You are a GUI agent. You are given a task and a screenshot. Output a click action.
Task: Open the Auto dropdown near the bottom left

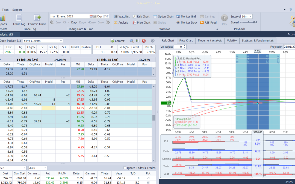38,168
